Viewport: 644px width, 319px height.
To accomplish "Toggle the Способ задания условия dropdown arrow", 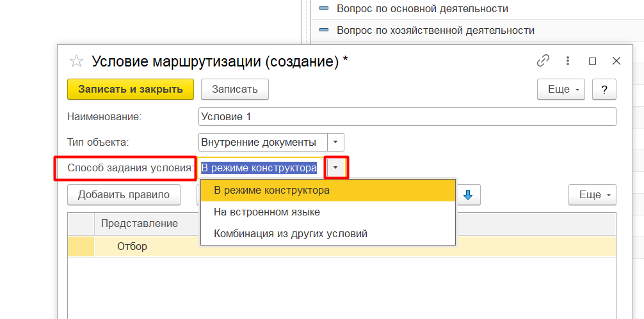I will pos(336,167).
